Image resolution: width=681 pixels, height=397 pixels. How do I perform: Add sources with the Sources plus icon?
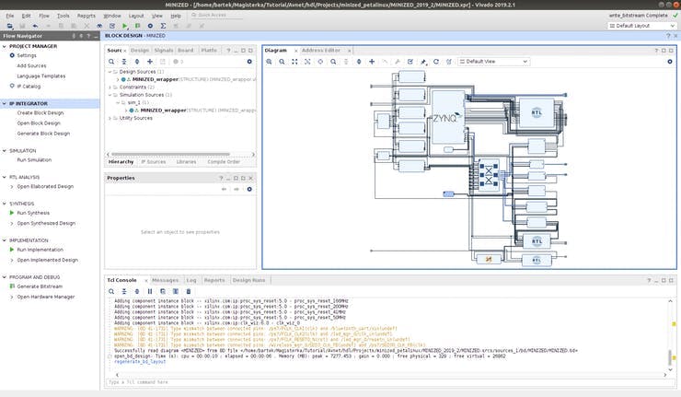pos(150,61)
